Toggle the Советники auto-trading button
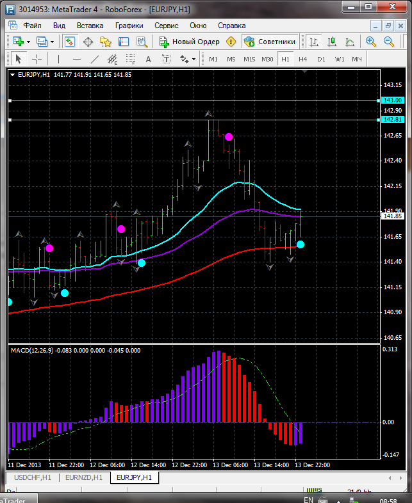The image size is (412, 503). coord(270,42)
